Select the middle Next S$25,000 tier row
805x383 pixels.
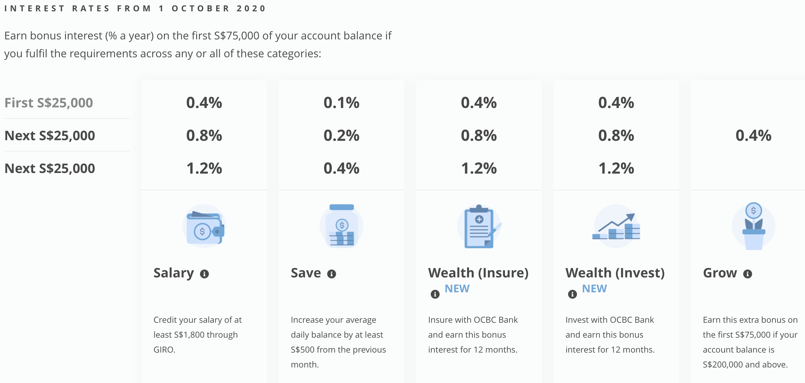click(50, 135)
